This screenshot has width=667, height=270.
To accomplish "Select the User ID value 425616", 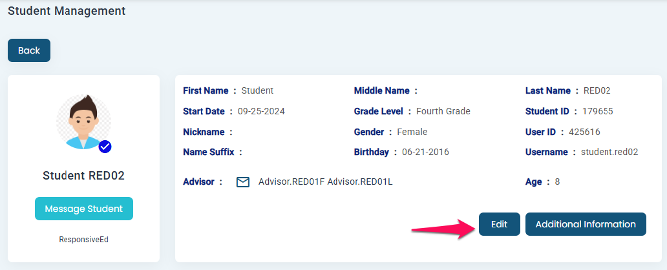I will click(584, 132).
